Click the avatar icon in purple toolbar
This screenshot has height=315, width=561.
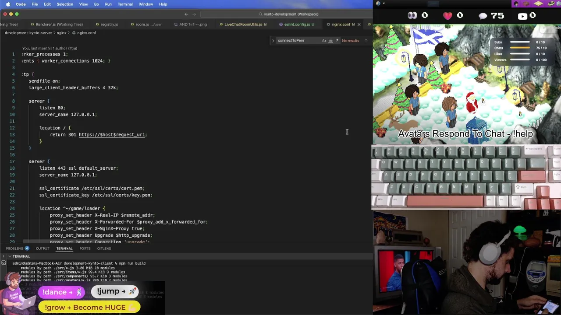coord(516,4)
